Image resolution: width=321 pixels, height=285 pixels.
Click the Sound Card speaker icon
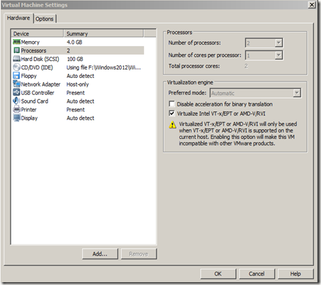point(16,101)
